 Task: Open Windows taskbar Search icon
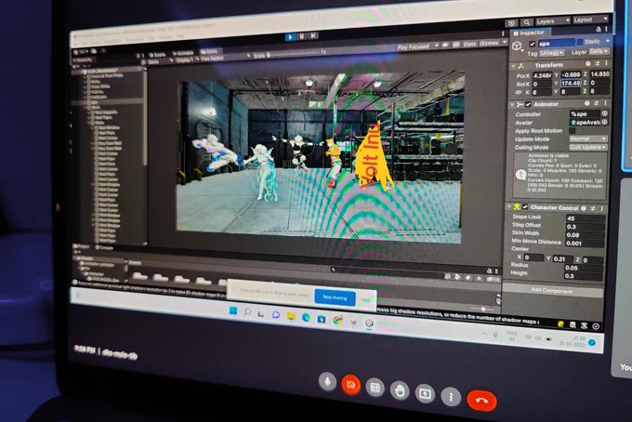coord(247,311)
